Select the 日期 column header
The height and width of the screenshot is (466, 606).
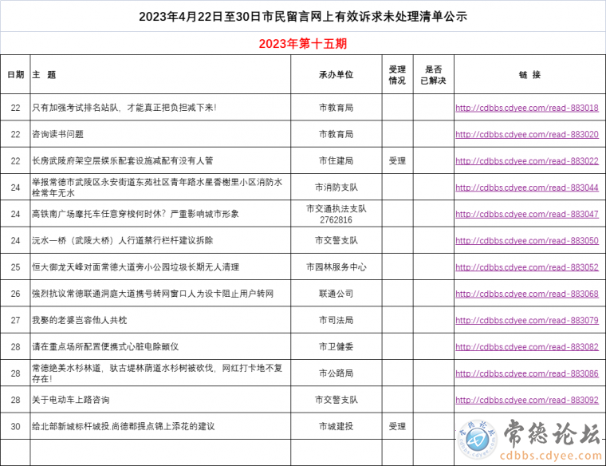(15, 75)
